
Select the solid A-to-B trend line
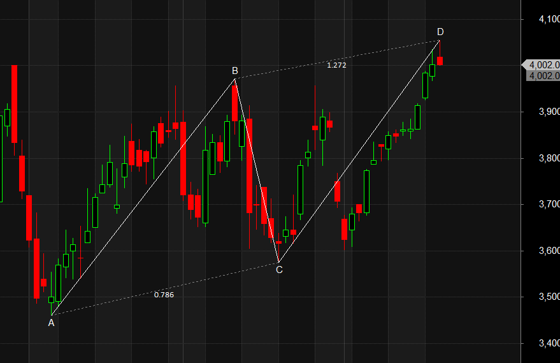pos(143,196)
